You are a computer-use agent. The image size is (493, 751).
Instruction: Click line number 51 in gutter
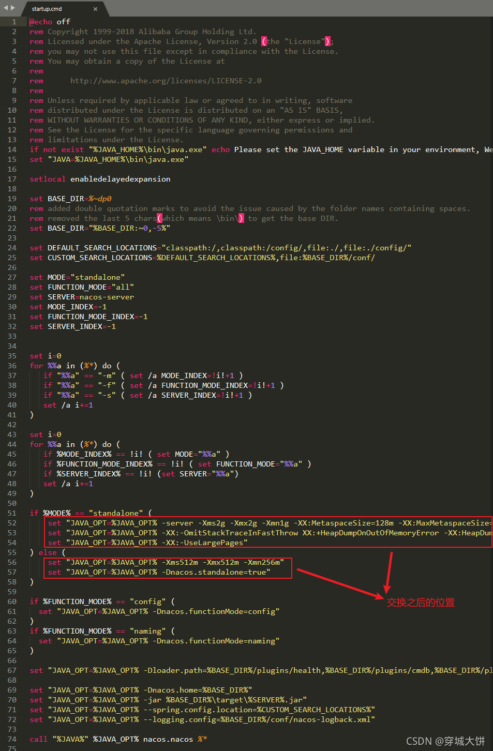[12, 513]
